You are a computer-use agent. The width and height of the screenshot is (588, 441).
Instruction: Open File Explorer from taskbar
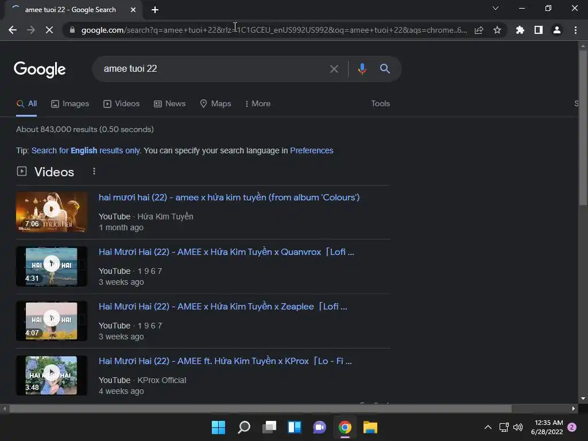tap(370, 427)
